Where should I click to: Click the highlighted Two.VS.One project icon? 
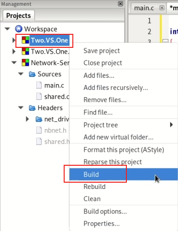(x=26, y=40)
